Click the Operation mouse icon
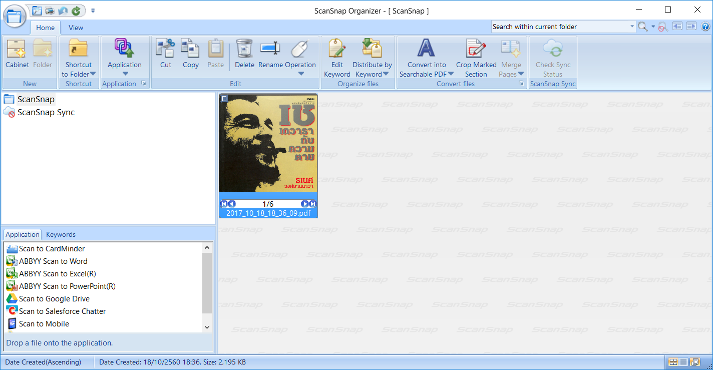 pyautogui.click(x=300, y=49)
